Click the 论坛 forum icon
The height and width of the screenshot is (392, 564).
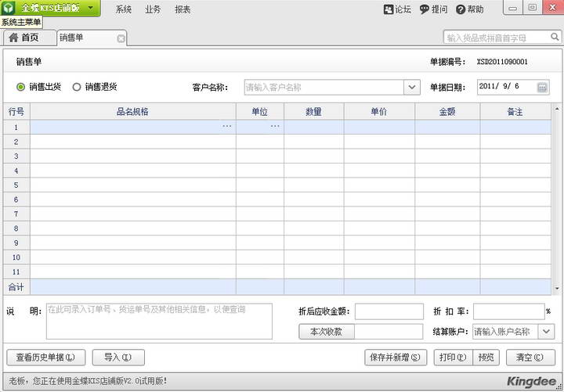coord(389,9)
